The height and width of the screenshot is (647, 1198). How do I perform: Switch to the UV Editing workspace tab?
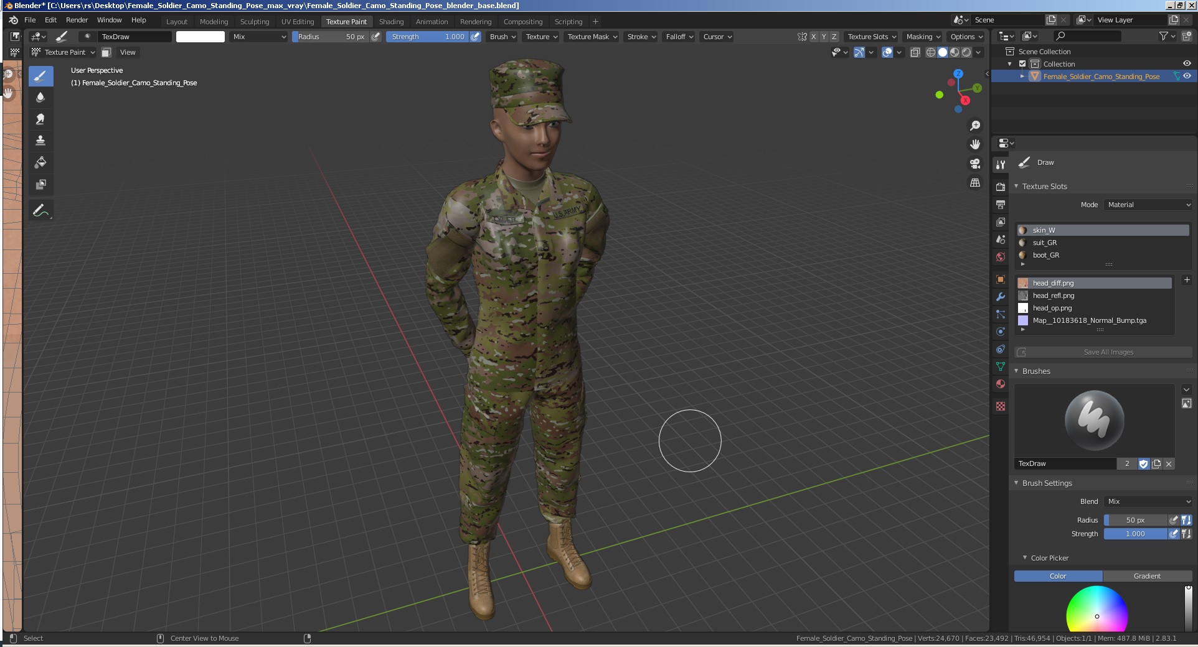pyautogui.click(x=298, y=22)
